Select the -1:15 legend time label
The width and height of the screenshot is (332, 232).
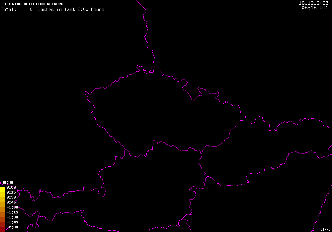pos(12,212)
